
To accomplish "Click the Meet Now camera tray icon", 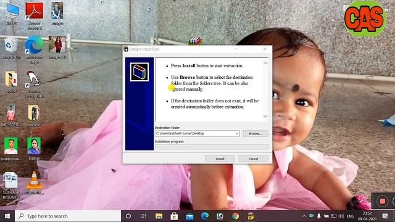I will [x=312, y=216].
